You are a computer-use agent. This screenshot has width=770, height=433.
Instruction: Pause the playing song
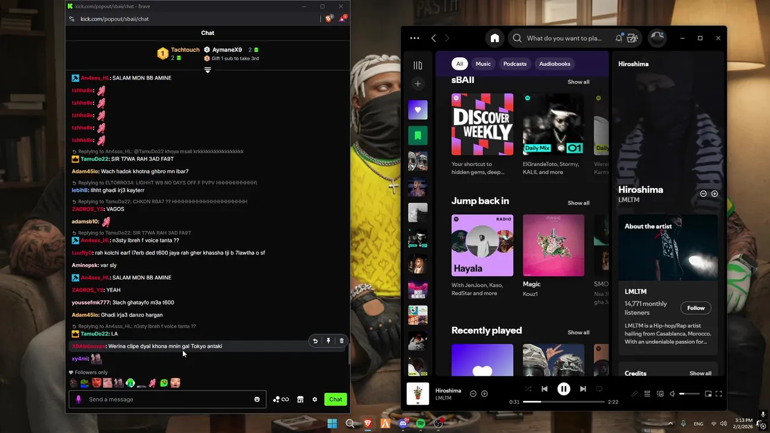(x=564, y=389)
